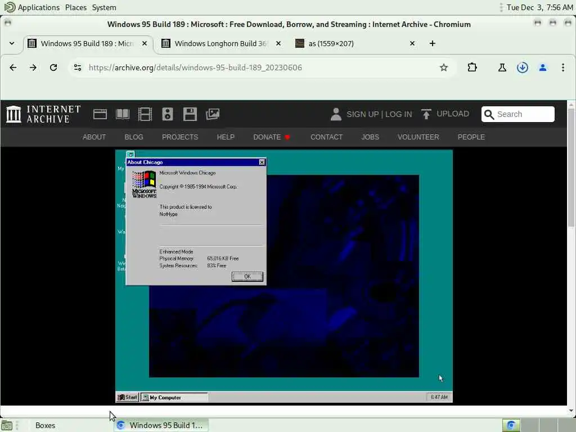576x432 pixels.
Task: Open a new browser tab
Action: (433, 43)
